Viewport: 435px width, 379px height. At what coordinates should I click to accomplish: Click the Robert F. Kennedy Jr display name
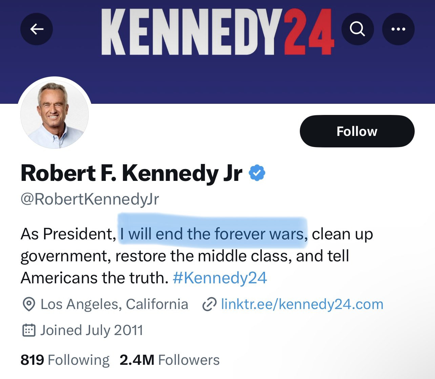(131, 173)
